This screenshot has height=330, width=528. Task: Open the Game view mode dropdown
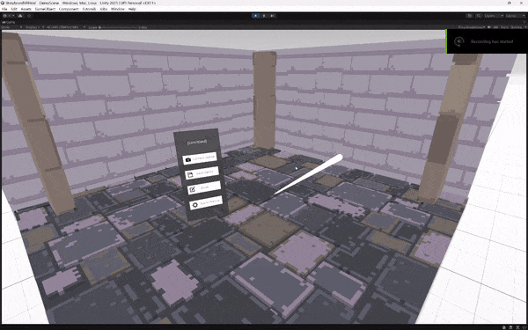11,27
